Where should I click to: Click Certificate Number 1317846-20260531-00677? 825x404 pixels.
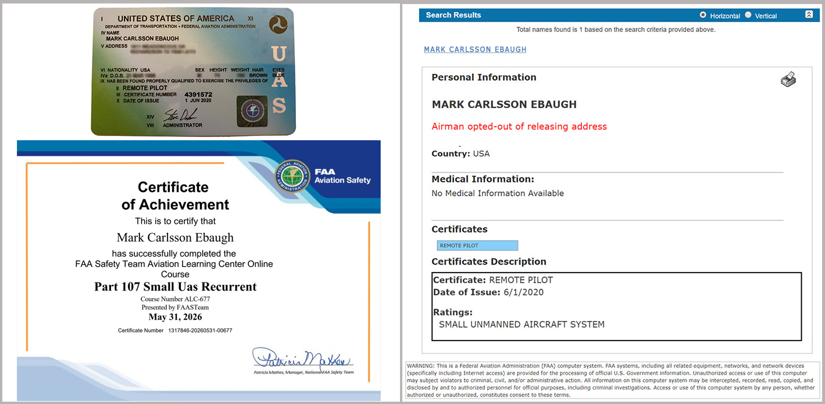[175, 330]
